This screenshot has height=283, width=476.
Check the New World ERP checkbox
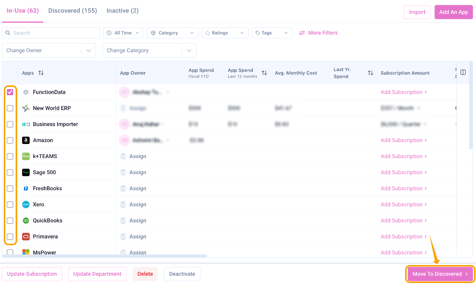coord(10,108)
